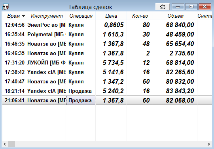Select Yandex clA cell at 17:38:42
Viewport: 214px width, 149px height.
point(46,72)
